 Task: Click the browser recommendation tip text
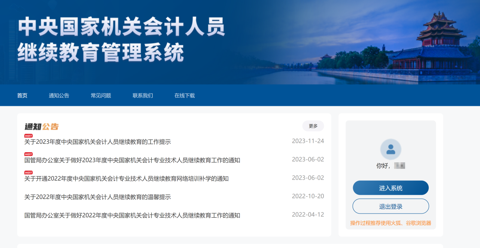click(x=391, y=221)
